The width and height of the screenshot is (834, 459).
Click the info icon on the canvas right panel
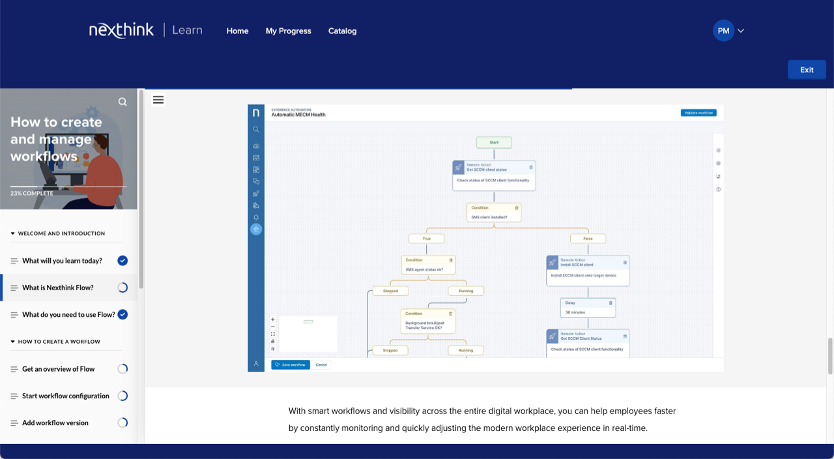click(718, 149)
